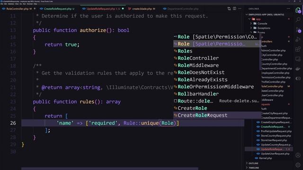Close the RoleController.php tab
The width and height of the screenshot is (303, 170).
click(x=35, y=9)
